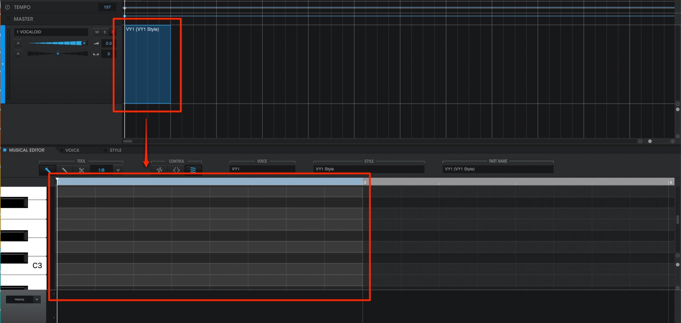
Task: Click the tempo value 157
Action: click(107, 7)
